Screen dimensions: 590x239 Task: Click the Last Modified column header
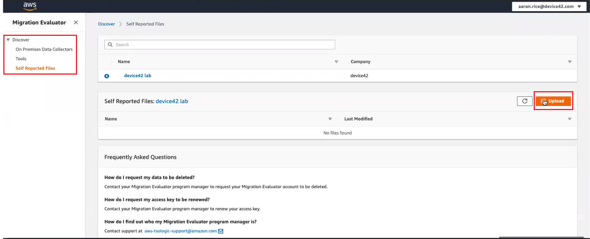pos(359,119)
